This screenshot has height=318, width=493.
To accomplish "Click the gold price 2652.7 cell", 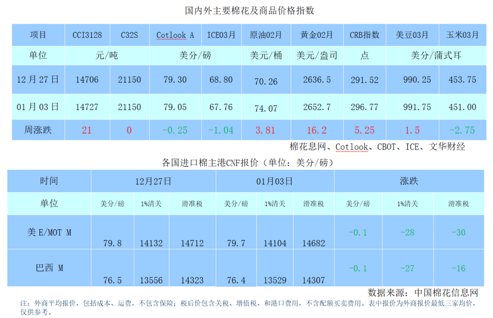I will (316, 107).
